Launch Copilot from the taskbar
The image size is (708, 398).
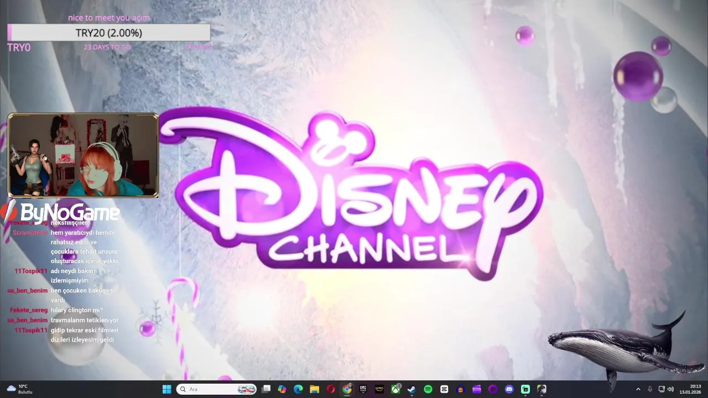point(282,389)
